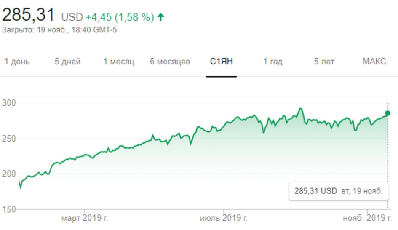Click the tooltip showing "вт, 19 нояб."
398x230 pixels.
coord(337,191)
